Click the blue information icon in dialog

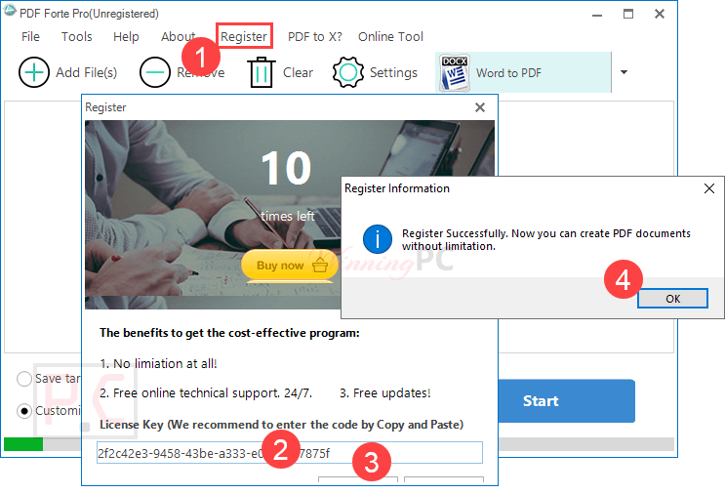(377, 238)
